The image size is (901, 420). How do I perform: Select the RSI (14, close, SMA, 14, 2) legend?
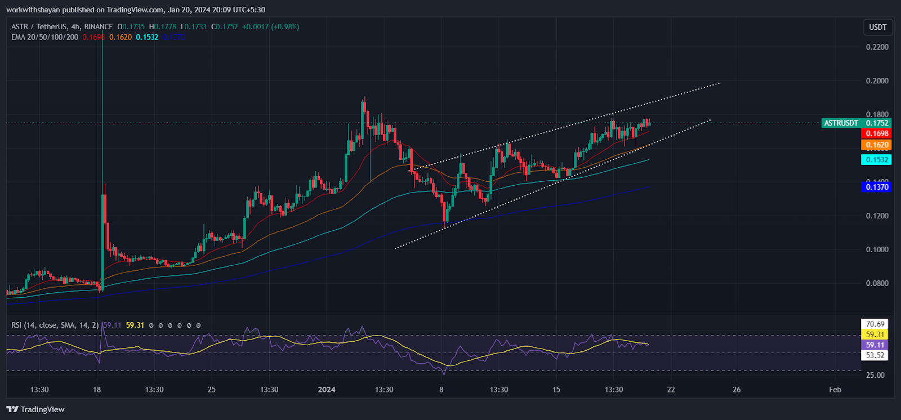(55, 325)
